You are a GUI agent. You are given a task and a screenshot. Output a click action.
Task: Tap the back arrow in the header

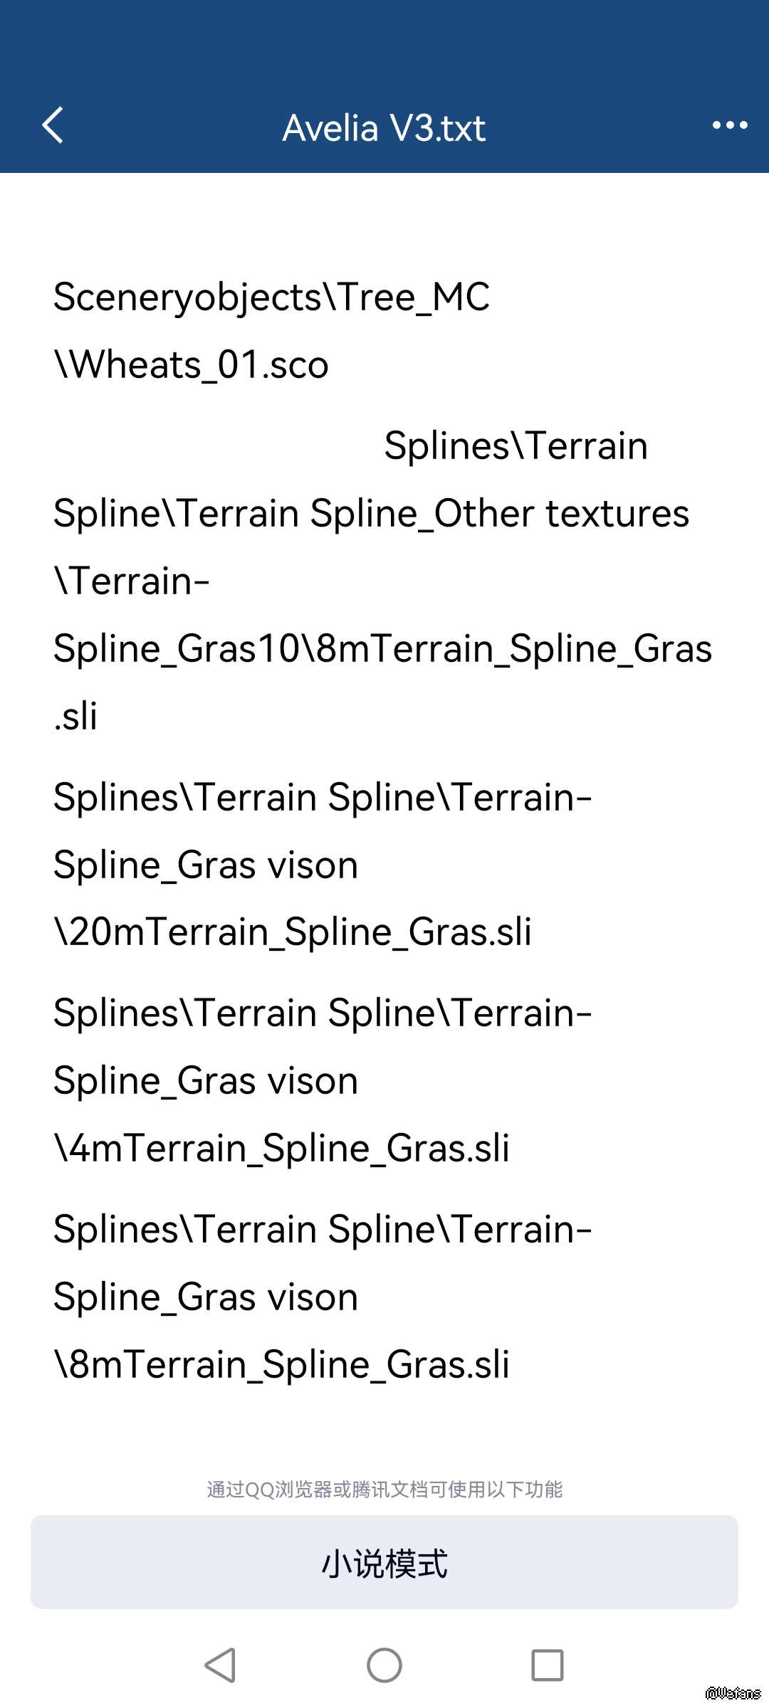point(53,126)
